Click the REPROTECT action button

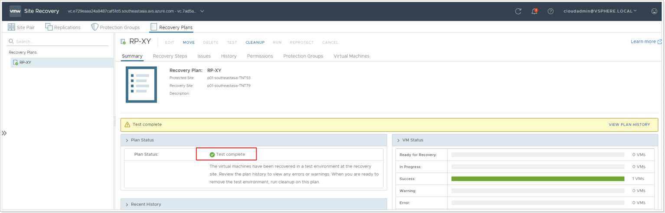coord(302,42)
